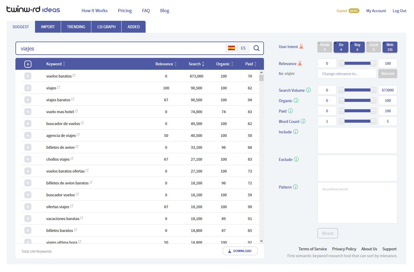414x272 pixels.
Task: Click the twinword ideas logo
Action: pos(33,10)
